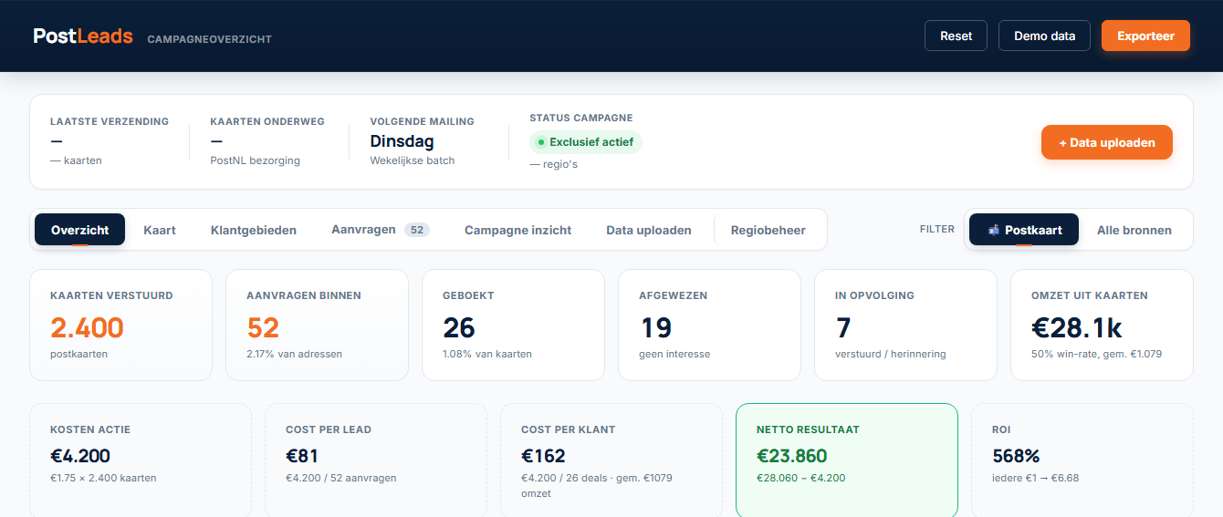Click the Afgewezen 19 card
The width and height of the screenshot is (1223, 517).
point(709,325)
